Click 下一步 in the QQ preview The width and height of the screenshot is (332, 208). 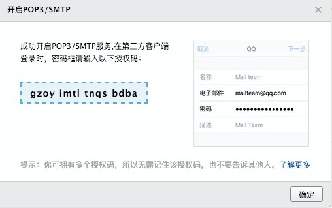(296, 49)
